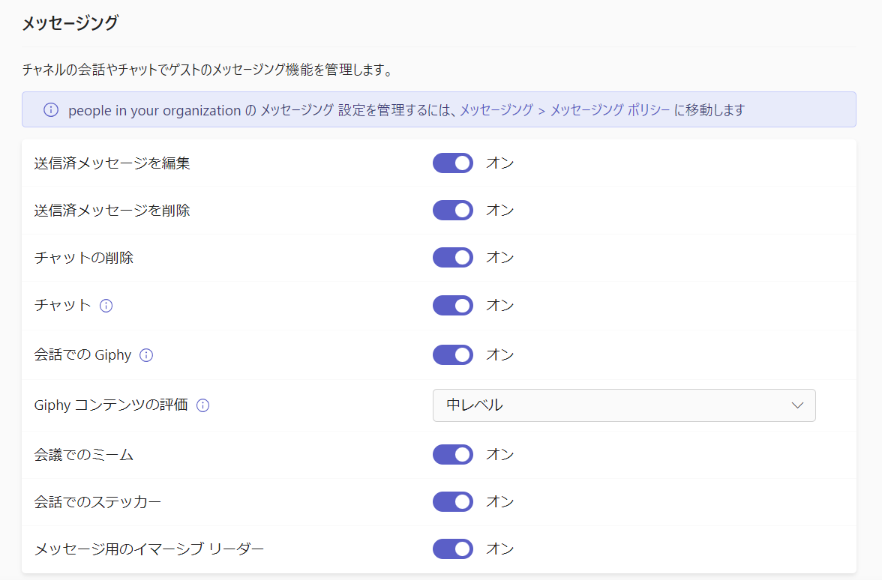
Task: Click the info icon in the banner
Action: 51,110
